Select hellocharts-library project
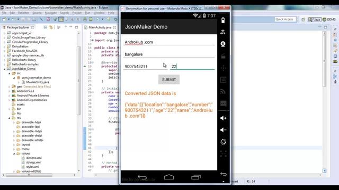This screenshot has height=190, width=339. [x=24, y=60]
